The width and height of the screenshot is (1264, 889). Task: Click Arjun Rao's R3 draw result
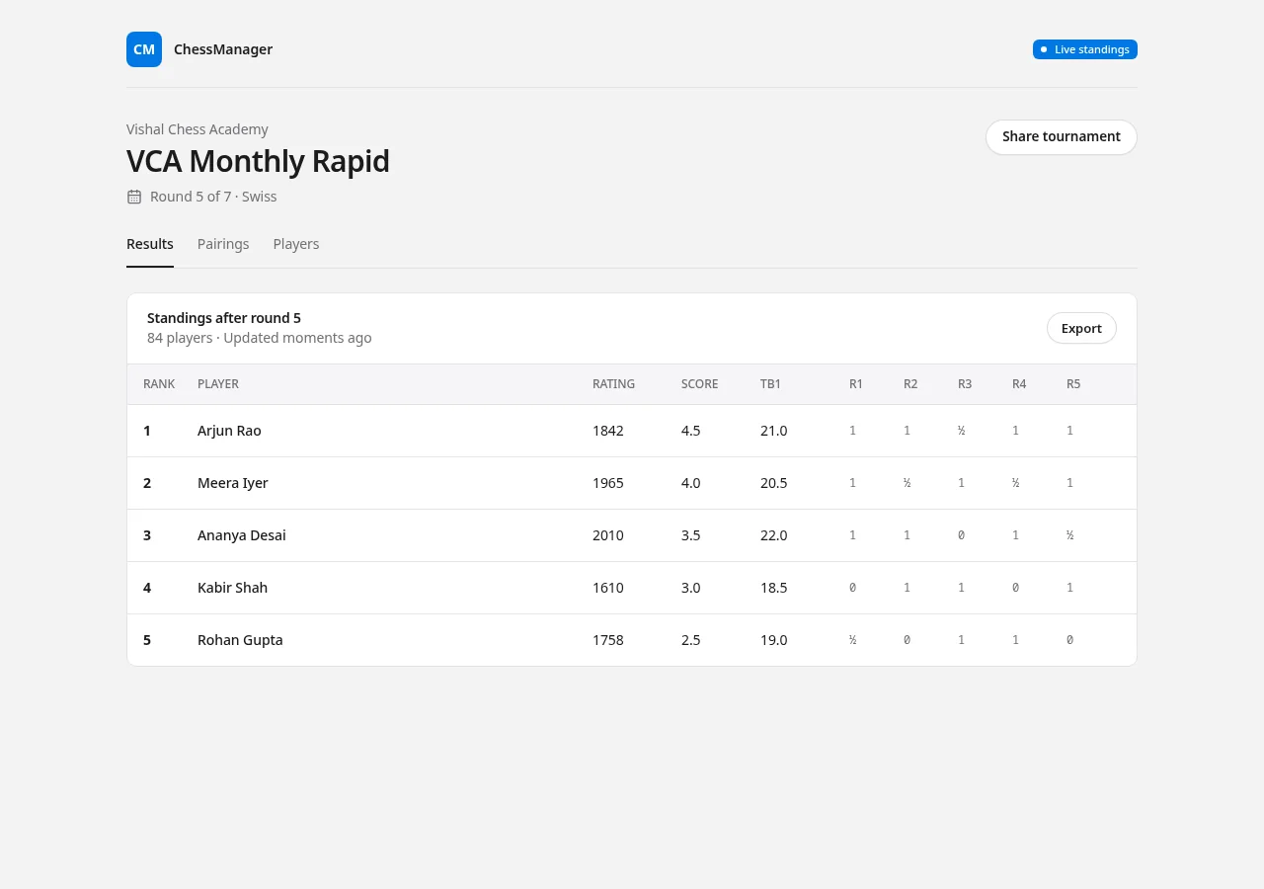pyautogui.click(x=962, y=431)
